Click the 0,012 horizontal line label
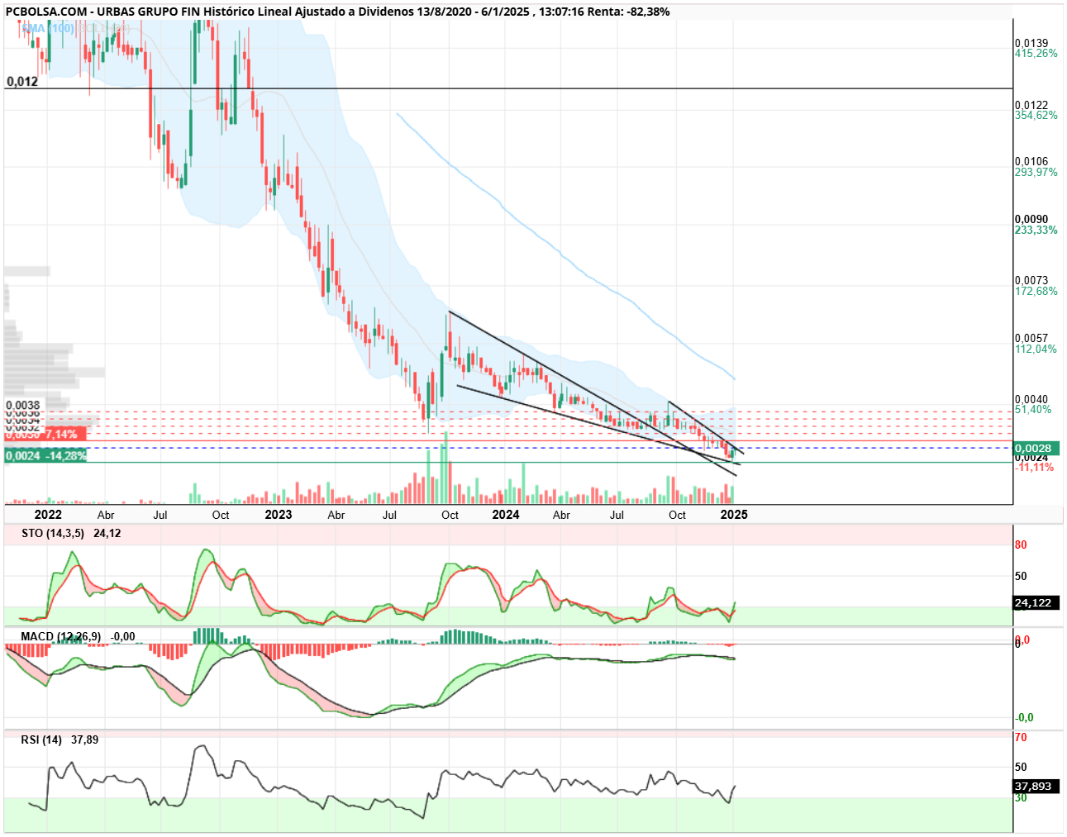The width and height of the screenshot is (1067, 837). tap(22, 82)
